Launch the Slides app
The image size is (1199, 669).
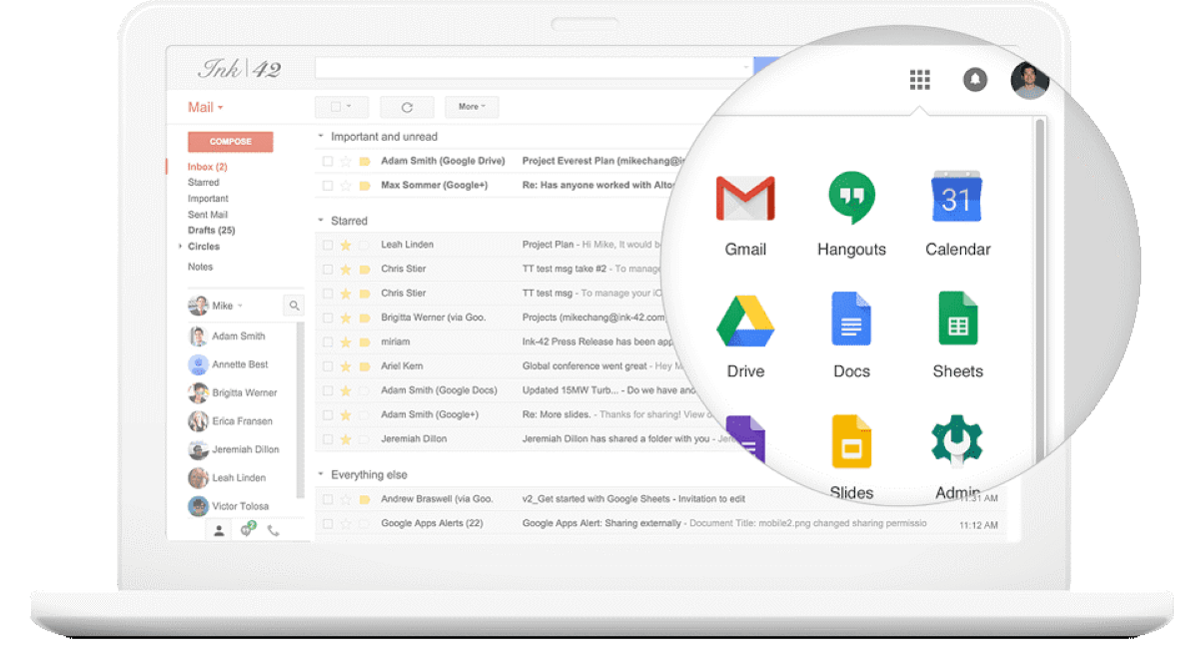point(850,439)
